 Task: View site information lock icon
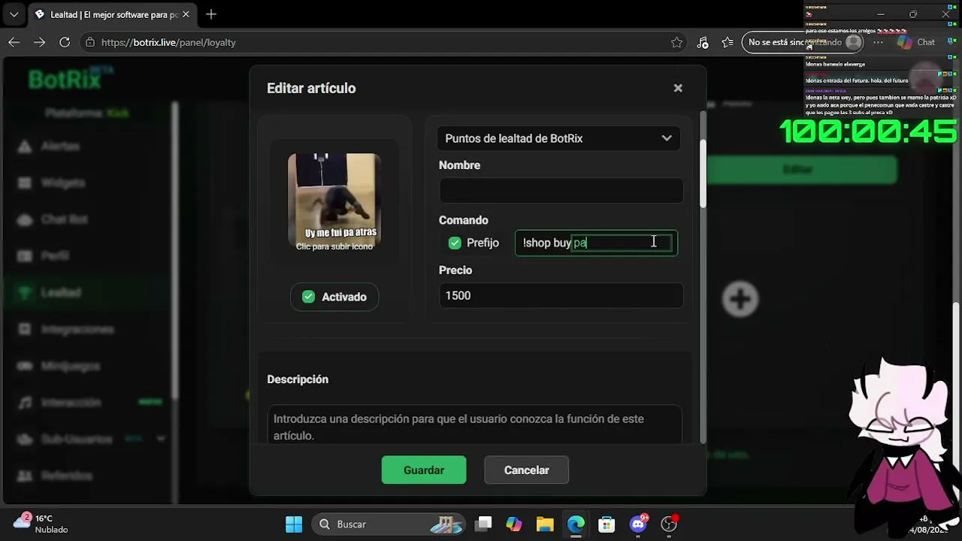pos(90,42)
